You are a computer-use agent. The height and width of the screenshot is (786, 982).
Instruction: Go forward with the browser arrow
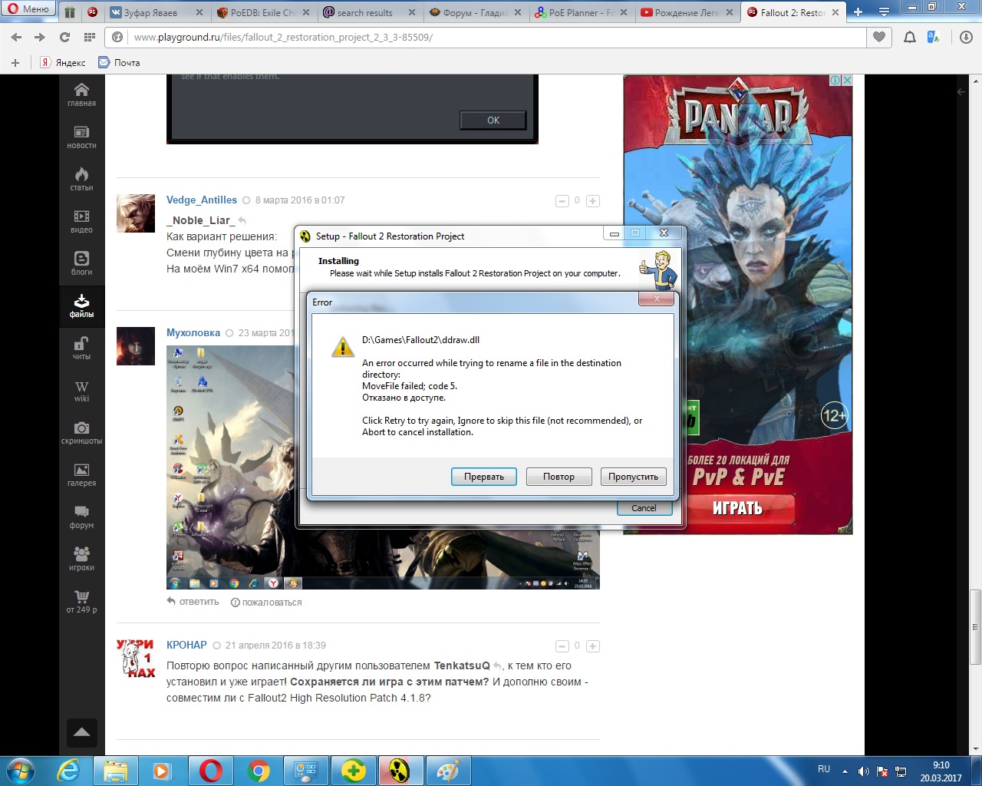(x=40, y=37)
